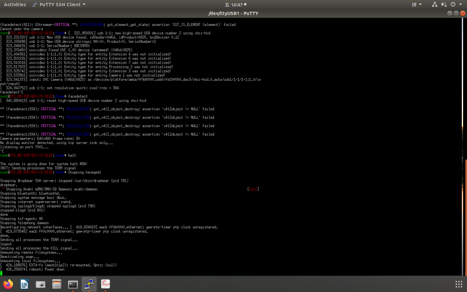
Task: Click the terminal scrollbar thumb
Action: click(466, 217)
